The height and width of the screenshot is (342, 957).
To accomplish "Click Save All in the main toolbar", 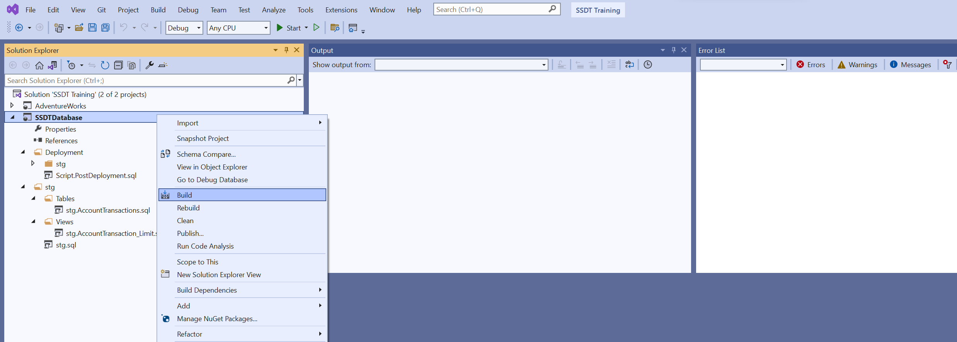I will (105, 28).
